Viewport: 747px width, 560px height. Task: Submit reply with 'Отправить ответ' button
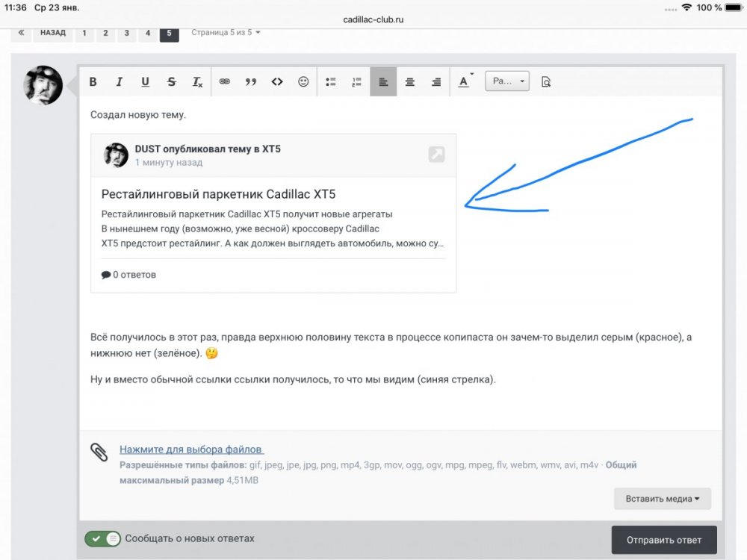(664, 540)
